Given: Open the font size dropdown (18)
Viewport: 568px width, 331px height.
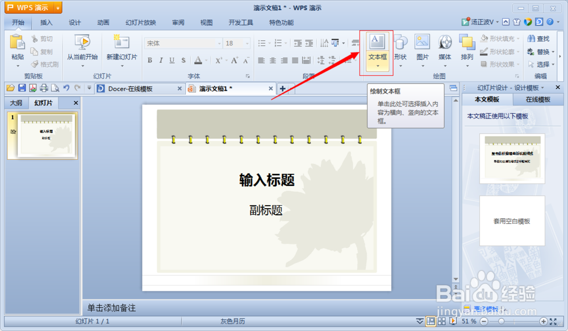Looking at the screenshot, I should click(x=248, y=44).
